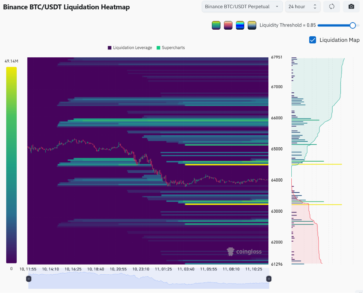
Task: Open the 24 hour timeframe selector
Action: 303,7
